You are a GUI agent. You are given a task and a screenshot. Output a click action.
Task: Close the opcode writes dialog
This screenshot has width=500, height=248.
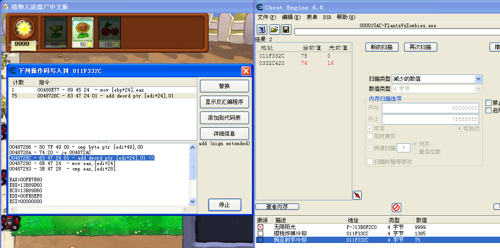(x=246, y=71)
